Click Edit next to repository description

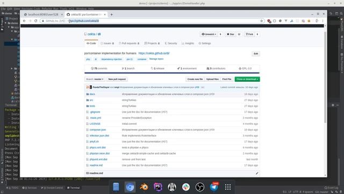[x=256, y=54]
